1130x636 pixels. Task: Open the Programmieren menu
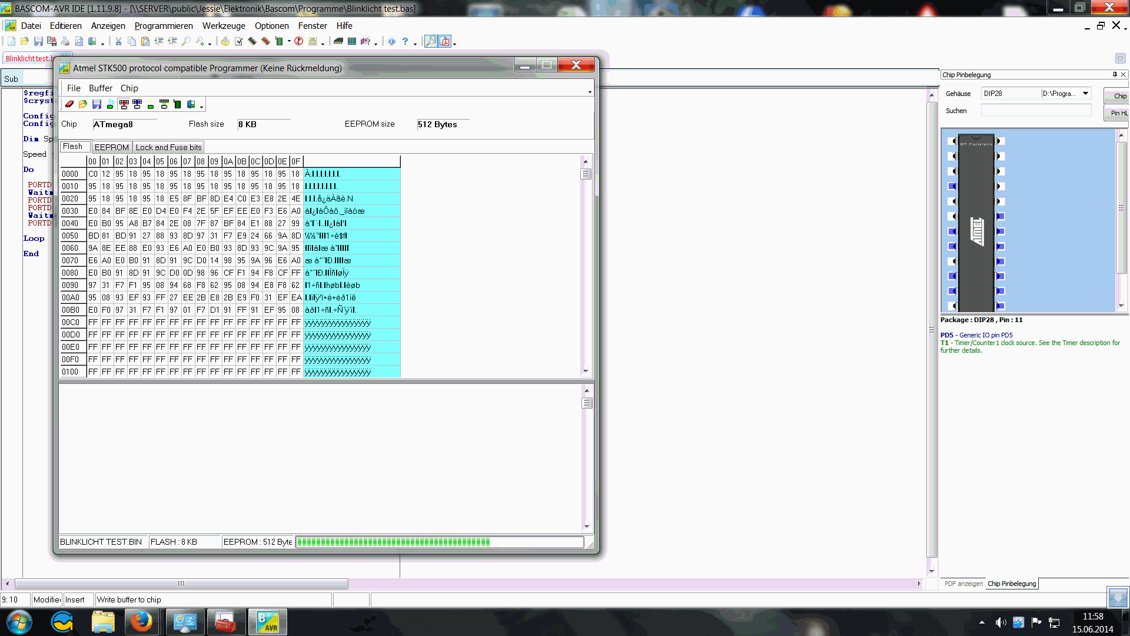tap(164, 26)
